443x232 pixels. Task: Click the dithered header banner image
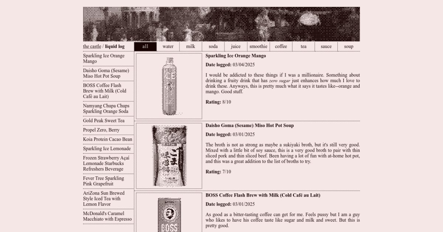click(x=221, y=24)
